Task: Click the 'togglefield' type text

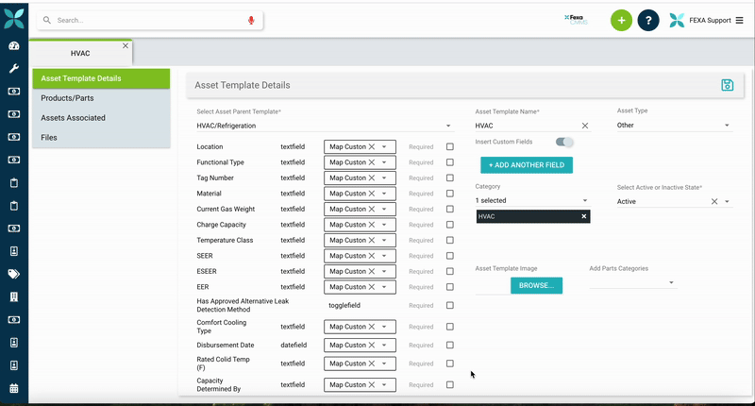Action: [344, 305]
